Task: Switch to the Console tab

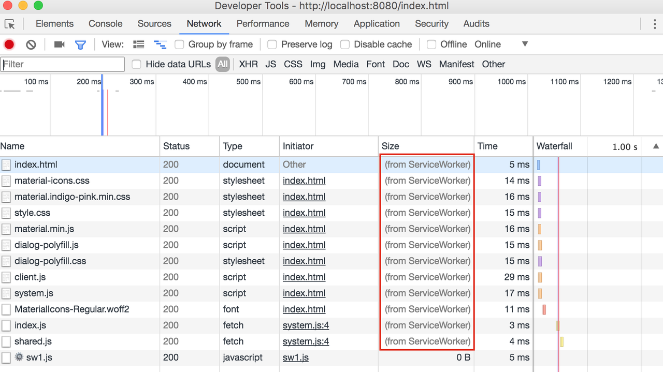Action: coord(106,24)
